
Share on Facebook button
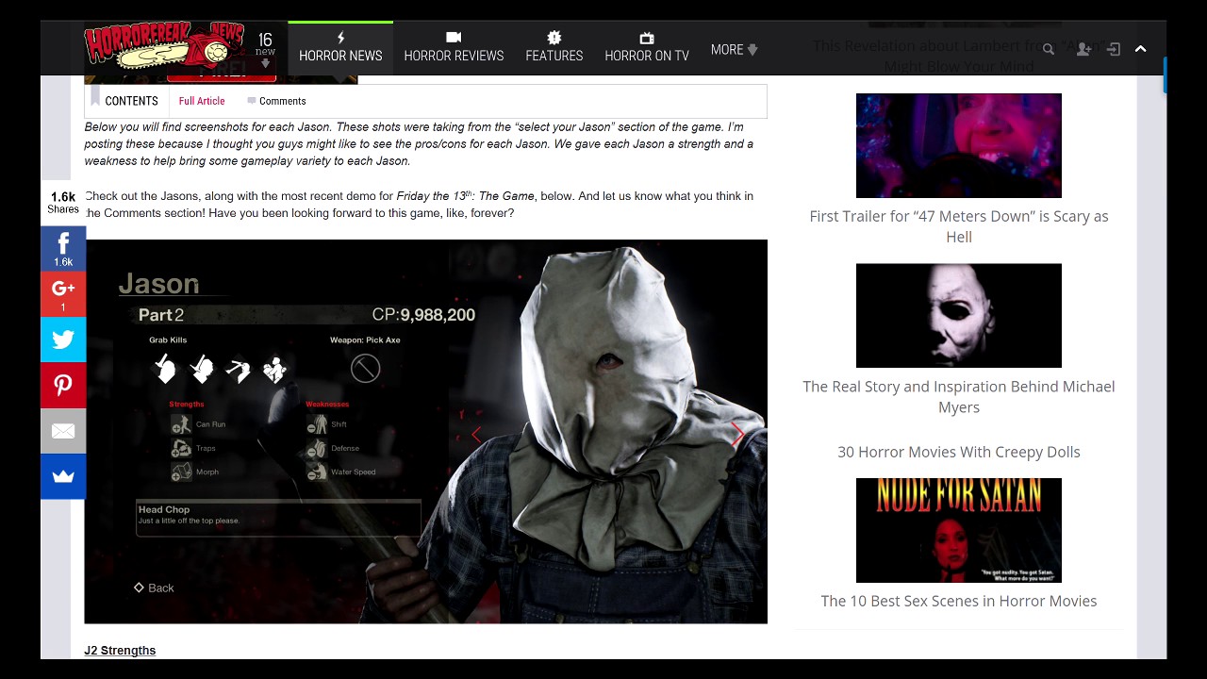pyautogui.click(x=63, y=249)
